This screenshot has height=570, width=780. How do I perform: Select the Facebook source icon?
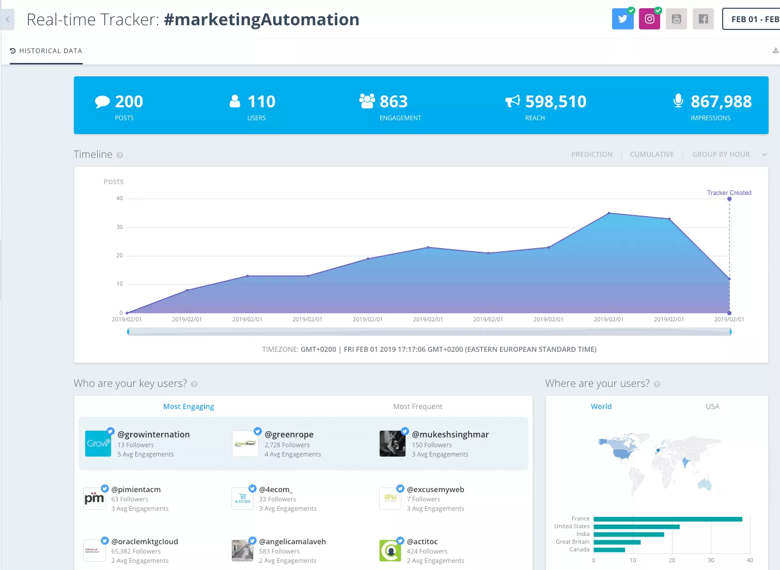pyautogui.click(x=703, y=19)
